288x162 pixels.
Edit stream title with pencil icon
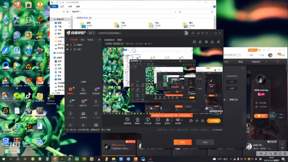[x=122, y=44]
